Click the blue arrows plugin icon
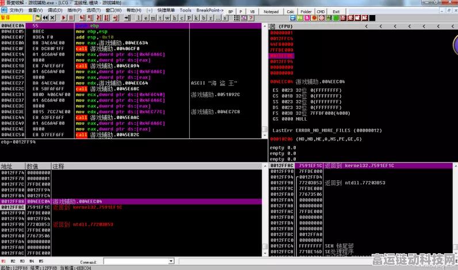 pos(293,18)
